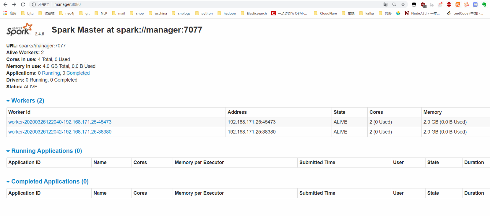Open the Running applications link
The image size is (490, 216).
51,73
